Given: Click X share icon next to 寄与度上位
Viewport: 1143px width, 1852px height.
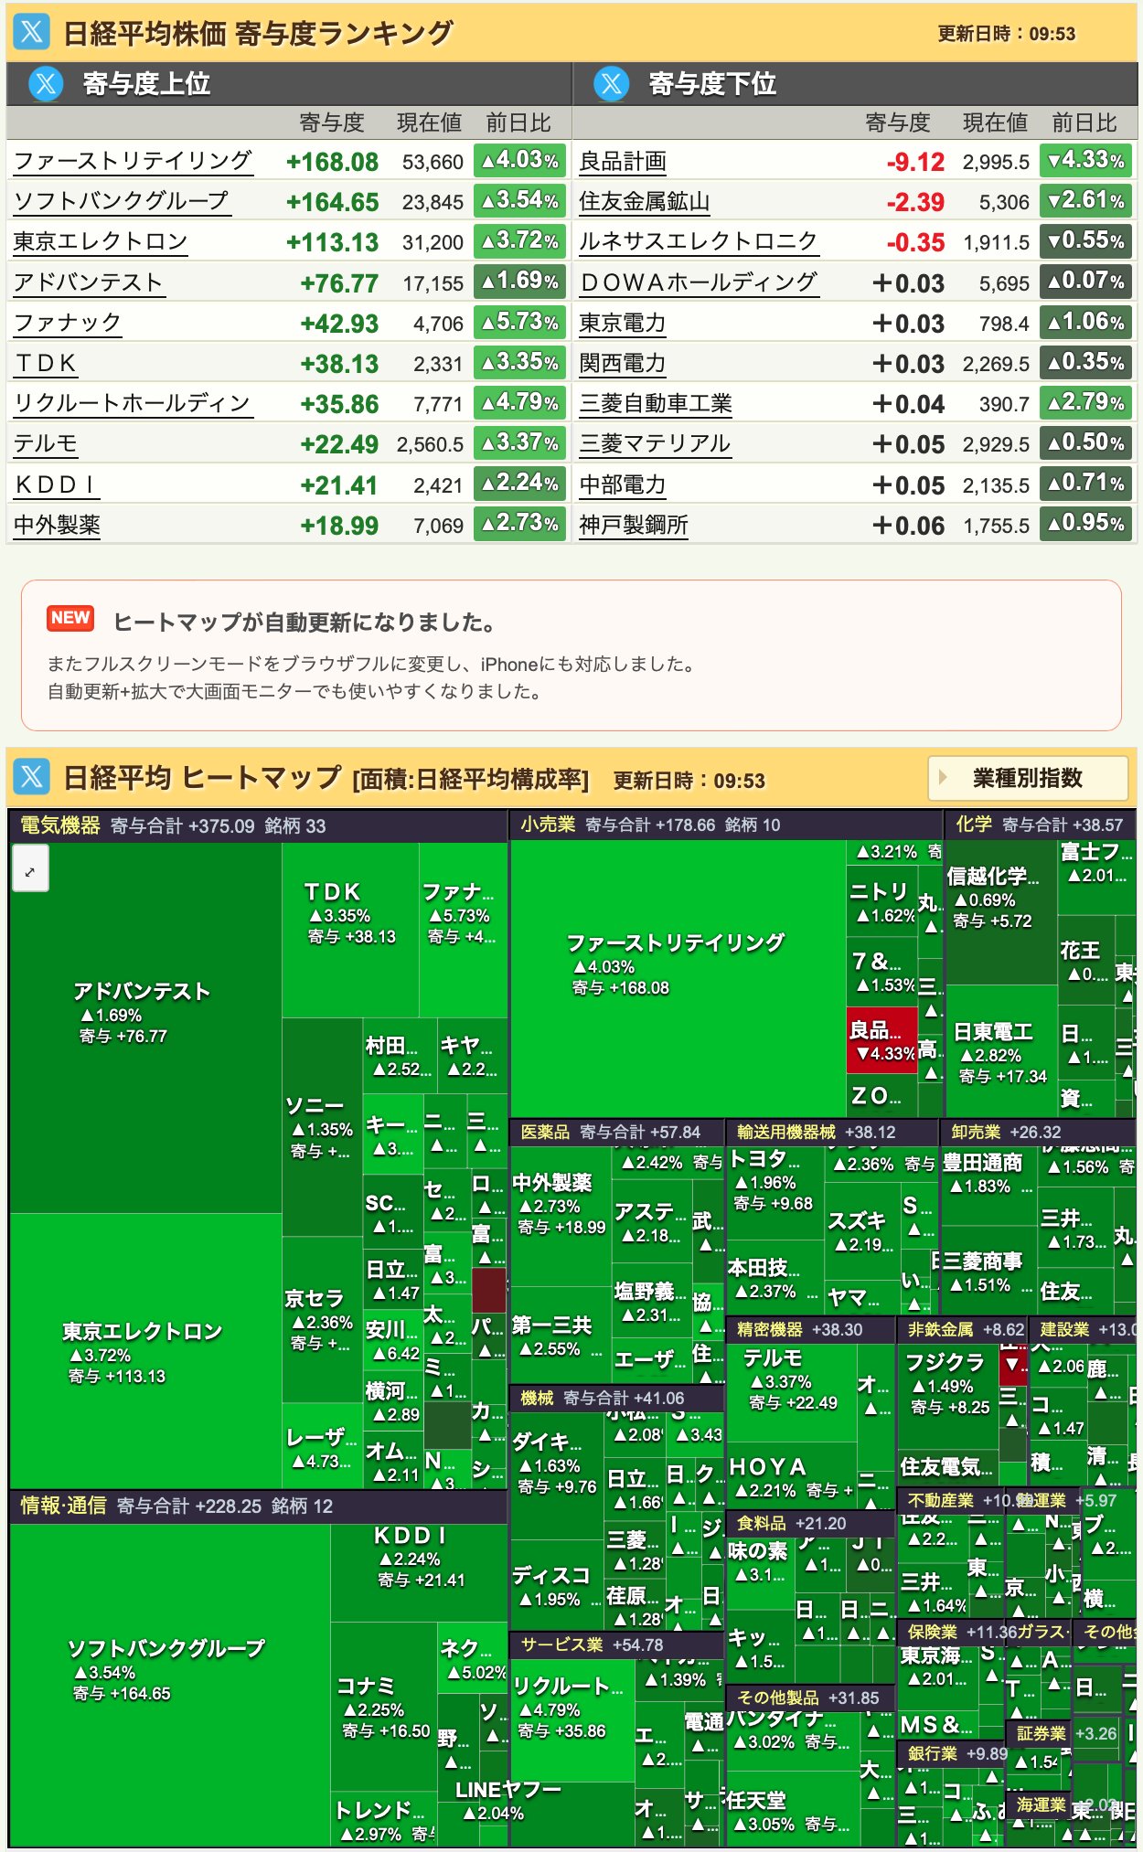Looking at the screenshot, I should coord(46,83).
